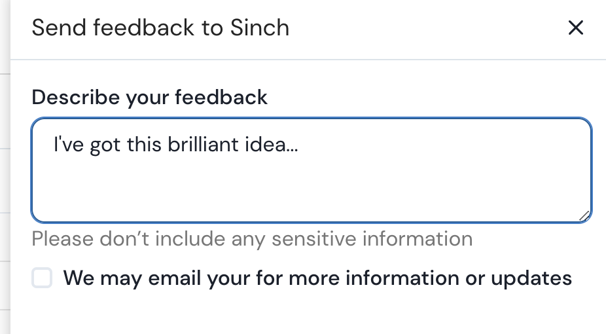Screen dimensions: 606x334
Task: Enable the email updates checkbox
Action: point(42,279)
